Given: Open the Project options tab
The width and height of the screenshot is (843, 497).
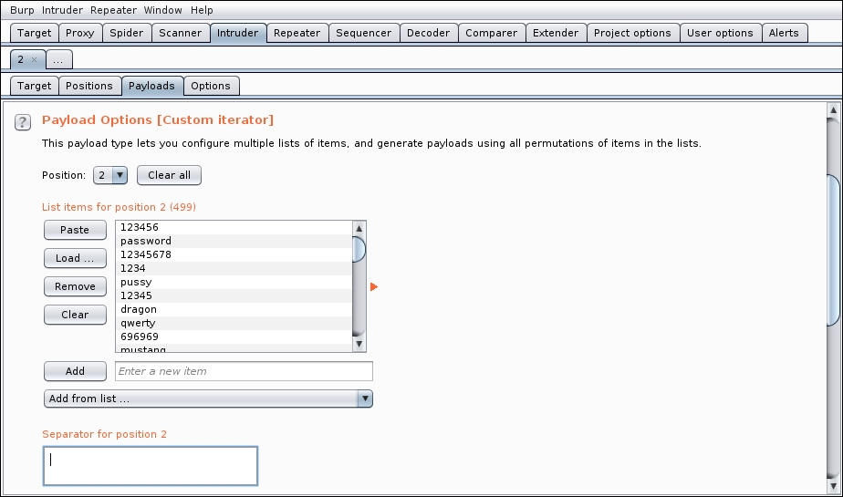Looking at the screenshot, I should click(632, 33).
